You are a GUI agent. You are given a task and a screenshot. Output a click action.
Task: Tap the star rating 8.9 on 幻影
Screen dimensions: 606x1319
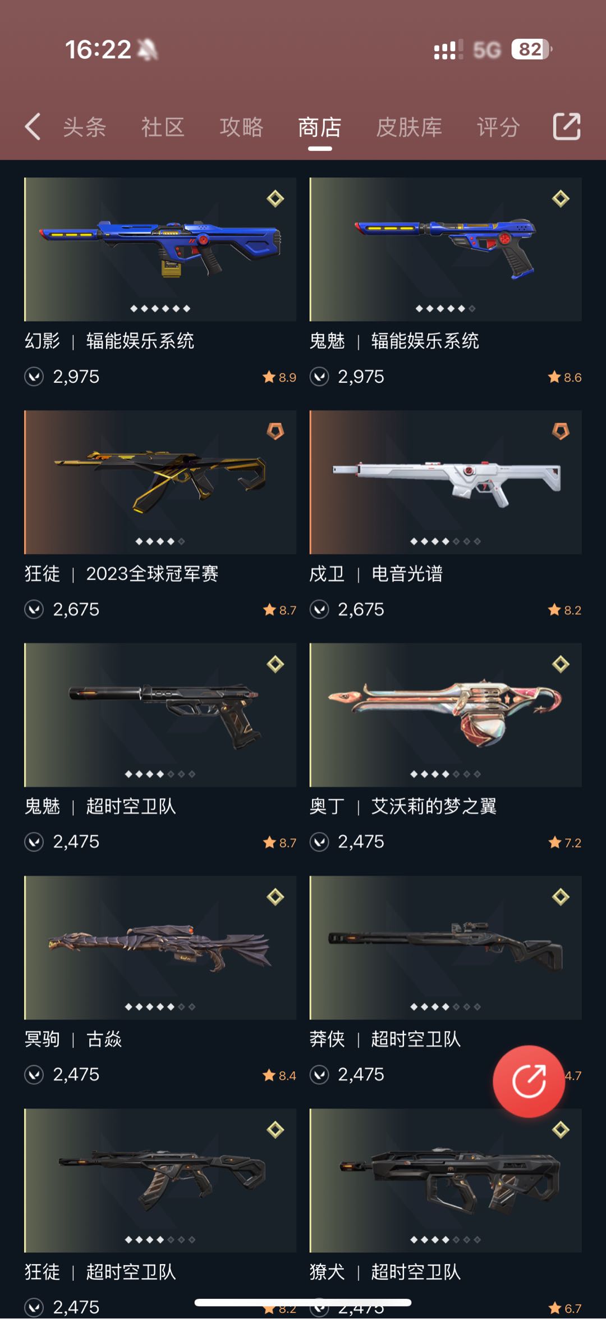pyautogui.click(x=279, y=377)
